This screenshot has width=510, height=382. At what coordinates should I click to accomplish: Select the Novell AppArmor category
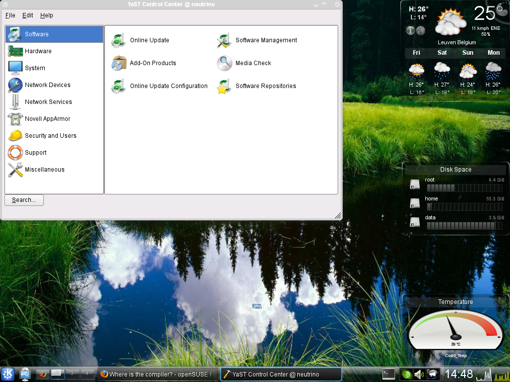[54, 118]
